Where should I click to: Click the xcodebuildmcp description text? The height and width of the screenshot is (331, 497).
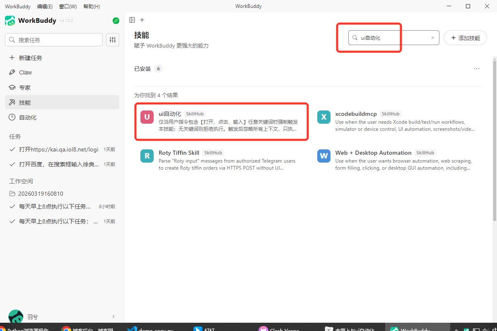405,125
